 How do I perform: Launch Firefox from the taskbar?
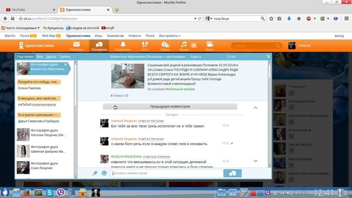click(x=27, y=193)
